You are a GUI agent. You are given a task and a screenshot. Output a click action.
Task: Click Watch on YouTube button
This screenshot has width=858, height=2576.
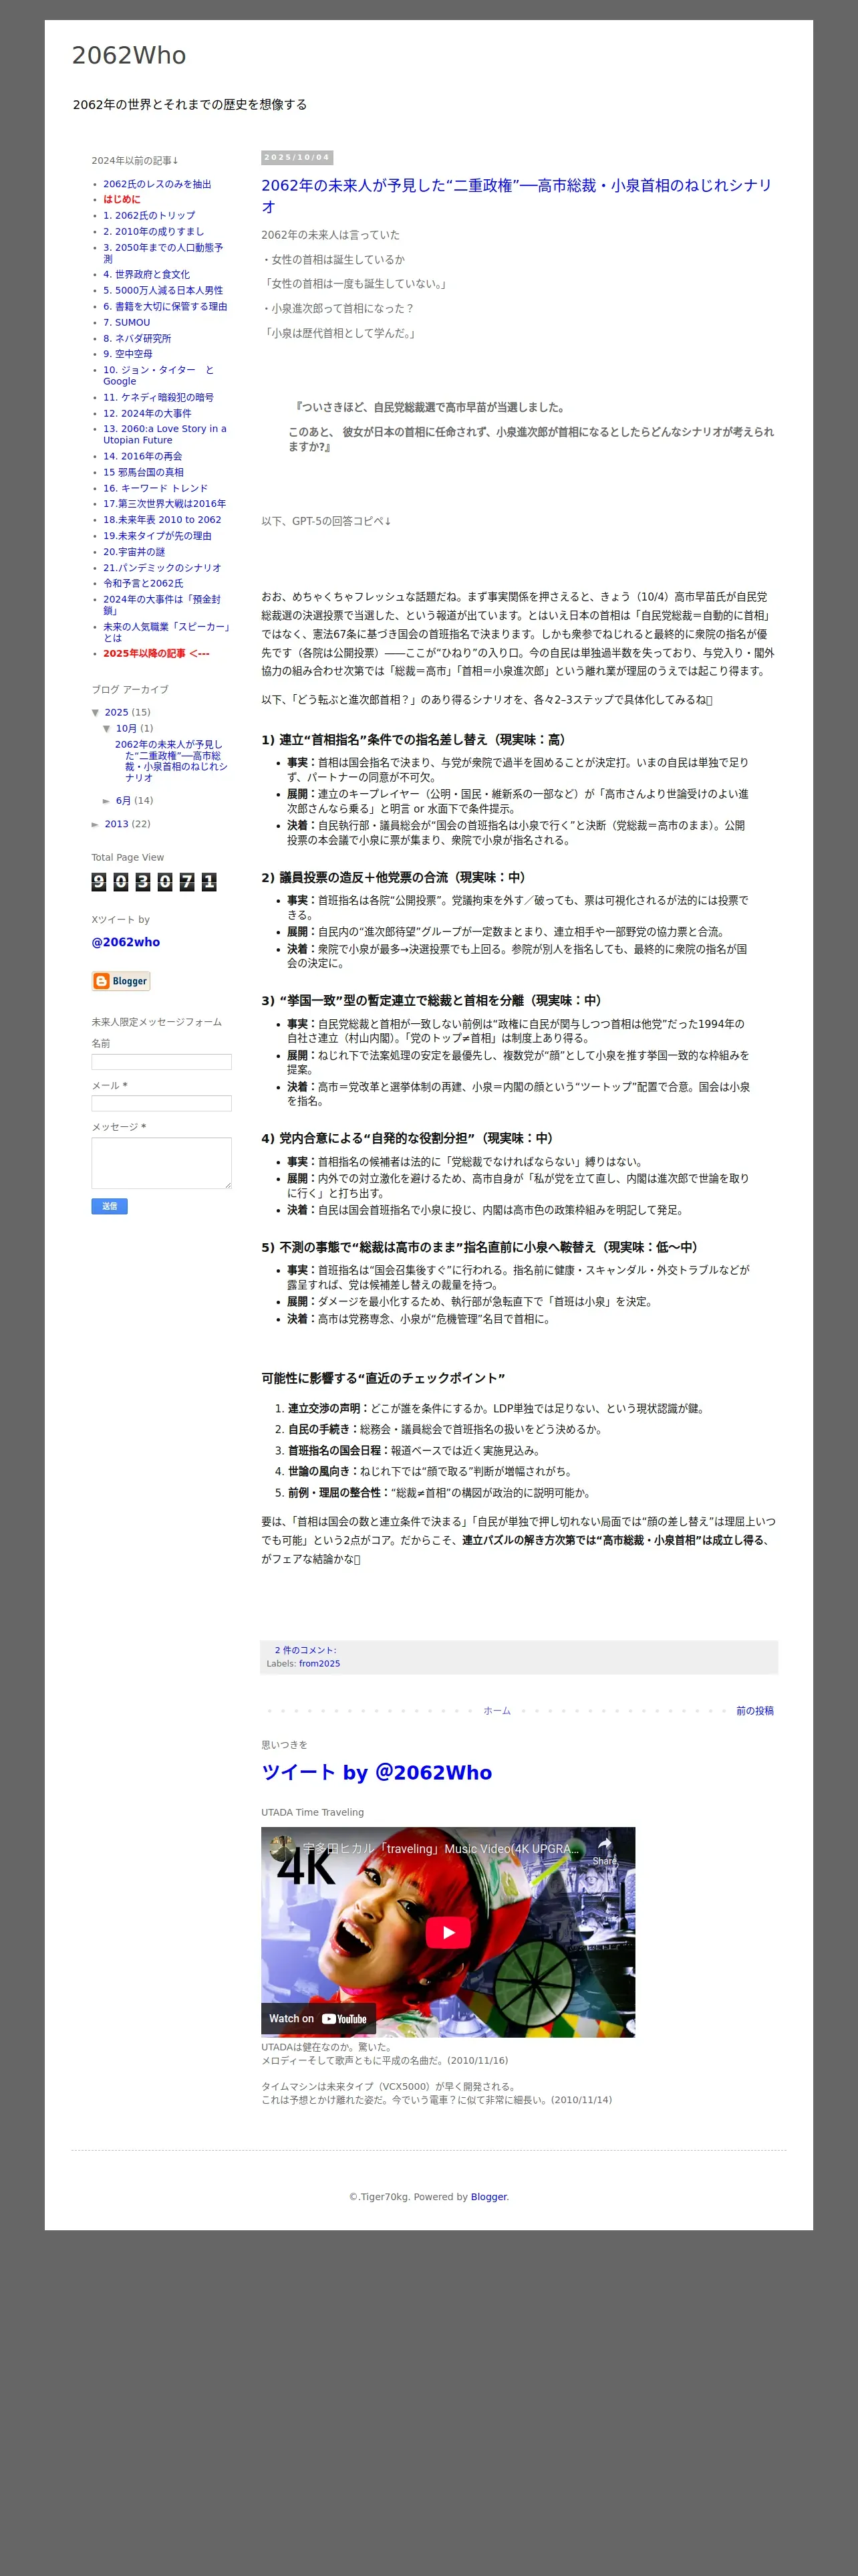pyautogui.click(x=317, y=2018)
